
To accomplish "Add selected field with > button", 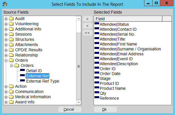I will click(87, 19).
